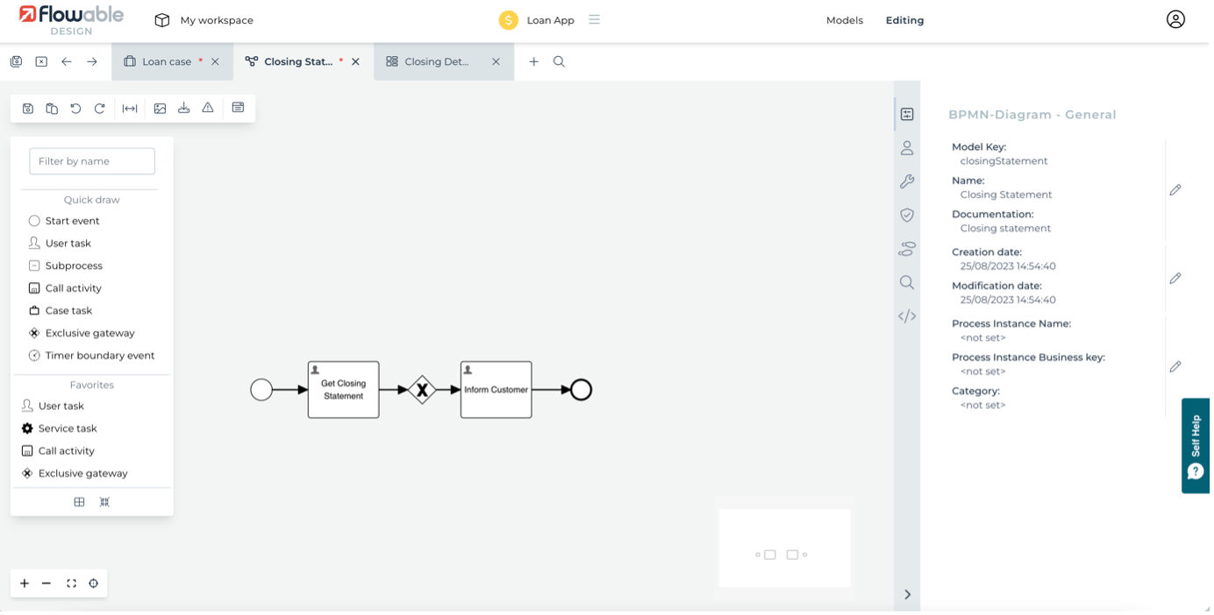1214x615 pixels.
Task: Click the validation warning triangle icon
Action: [208, 108]
